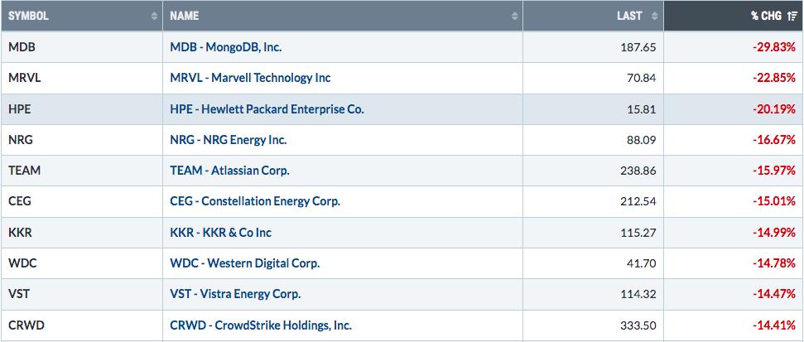804x342 pixels.
Task: Sort table by SYMBOL column arrows
Action: pyautogui.click(x=154, y=17)
